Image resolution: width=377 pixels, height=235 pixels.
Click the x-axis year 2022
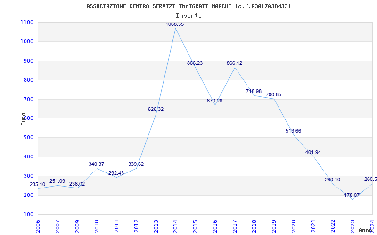pyautogui.click(x=333, y=227)
